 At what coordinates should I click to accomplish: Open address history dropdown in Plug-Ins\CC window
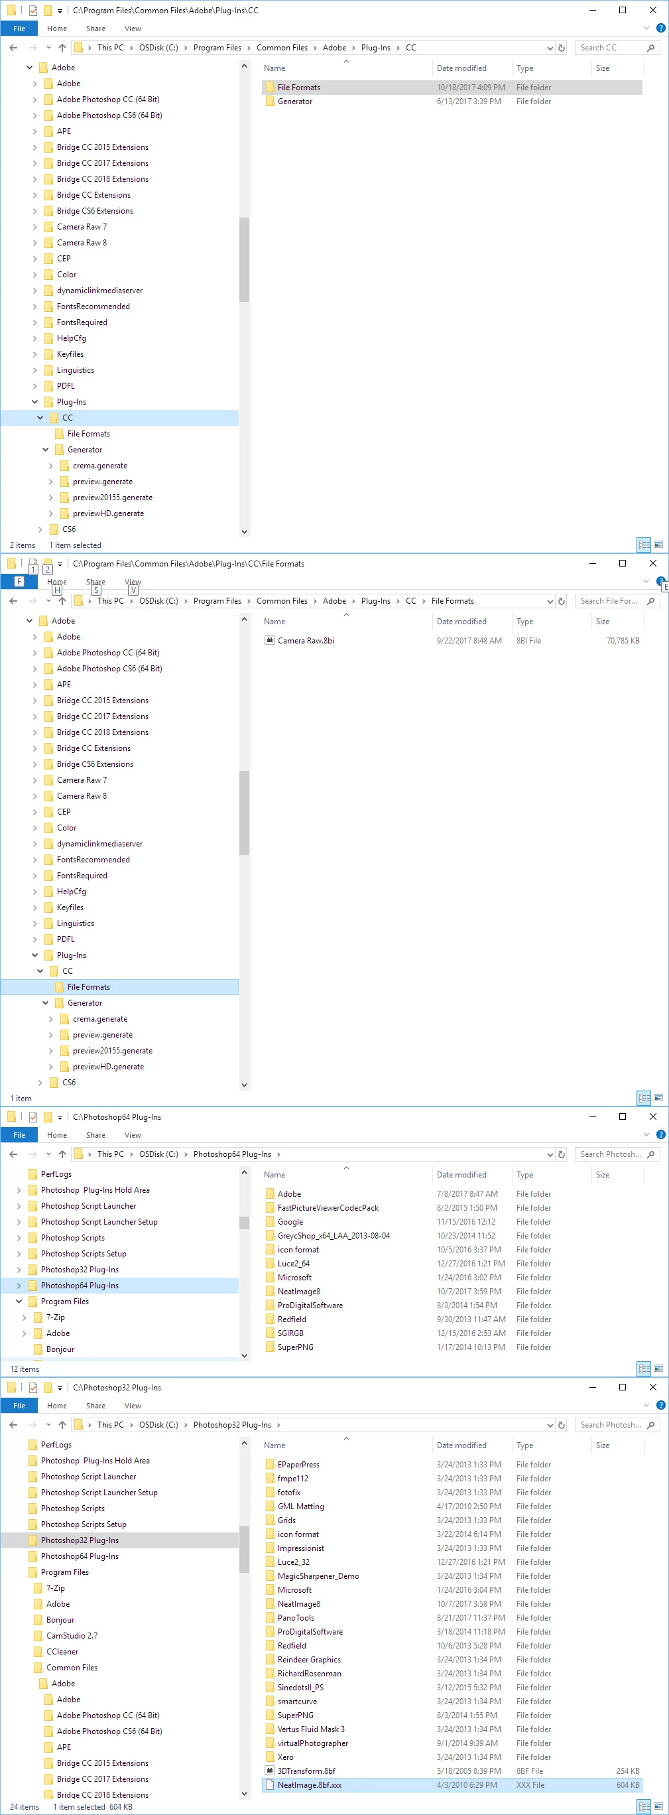(x=550, y=48)
